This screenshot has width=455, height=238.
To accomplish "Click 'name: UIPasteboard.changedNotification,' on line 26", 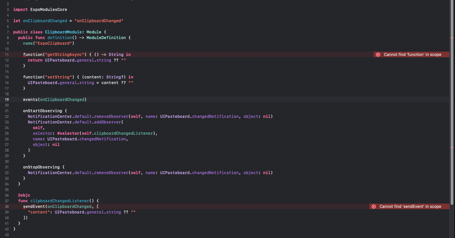I will 80,139.
